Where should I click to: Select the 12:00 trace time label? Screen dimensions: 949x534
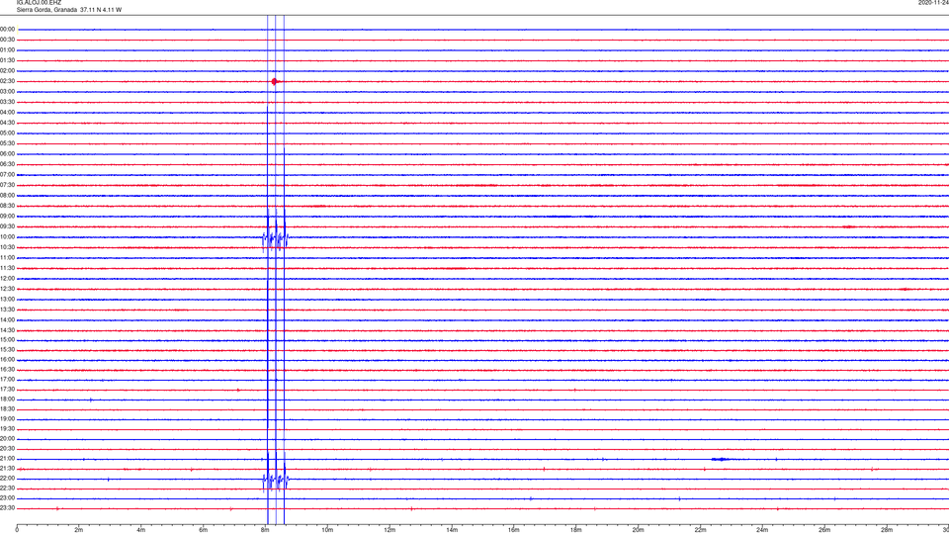(x=7, y=279)
